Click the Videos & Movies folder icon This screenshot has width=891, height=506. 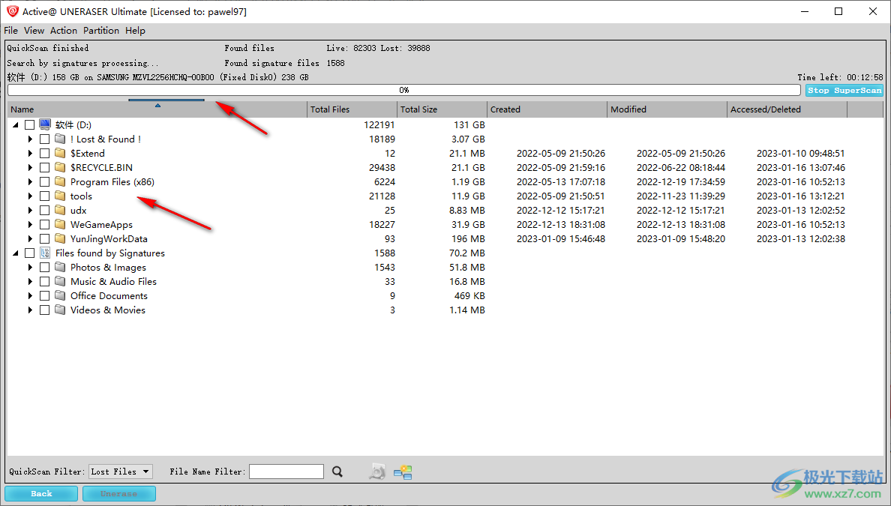point(60,310)
